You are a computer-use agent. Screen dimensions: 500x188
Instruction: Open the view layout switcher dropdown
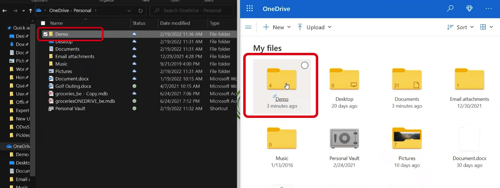pos(486,27)
